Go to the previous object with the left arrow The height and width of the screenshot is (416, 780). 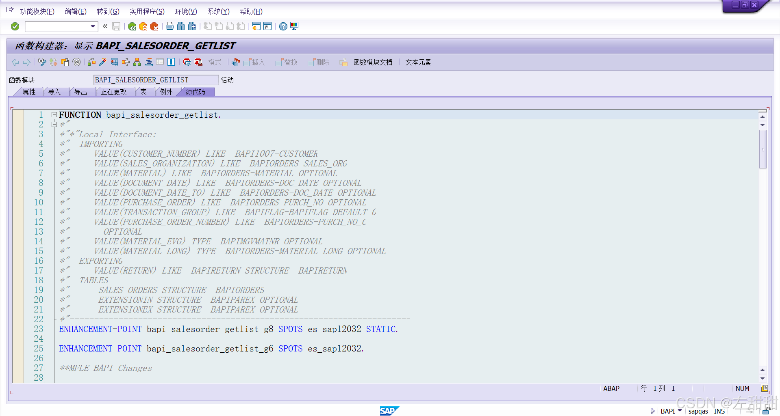[x=15, y=62]
